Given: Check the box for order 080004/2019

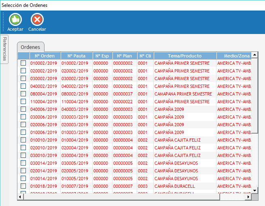Looking at the screenshot, I should [x=23, y=94].
